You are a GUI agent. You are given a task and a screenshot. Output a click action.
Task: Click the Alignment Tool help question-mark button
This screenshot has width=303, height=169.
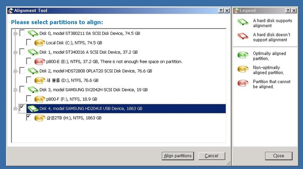click(221, 11)
